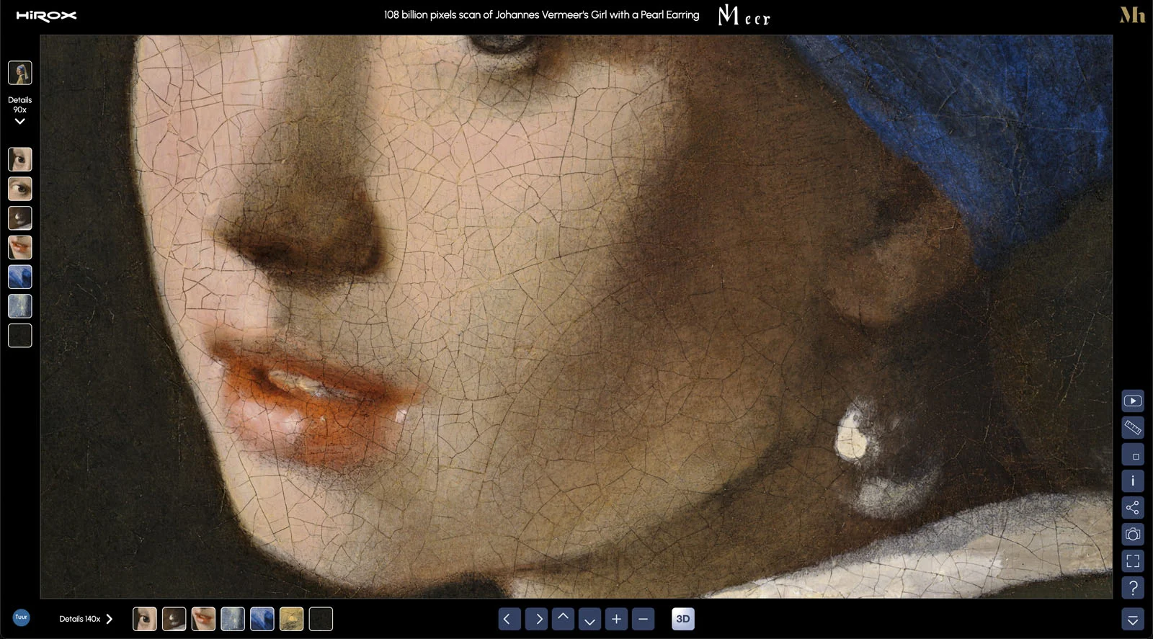Collapse the Details 90x list
Image resolution: width=1153 pixels, height=639 pixels.
point(20,122)
